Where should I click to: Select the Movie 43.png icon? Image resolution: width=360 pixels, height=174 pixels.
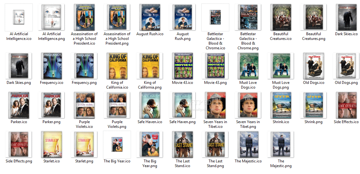click(x=215, y=66)
